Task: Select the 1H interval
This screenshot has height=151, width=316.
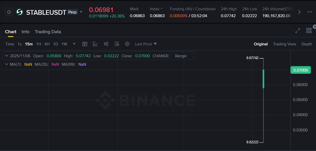Action: pos(39,44)
